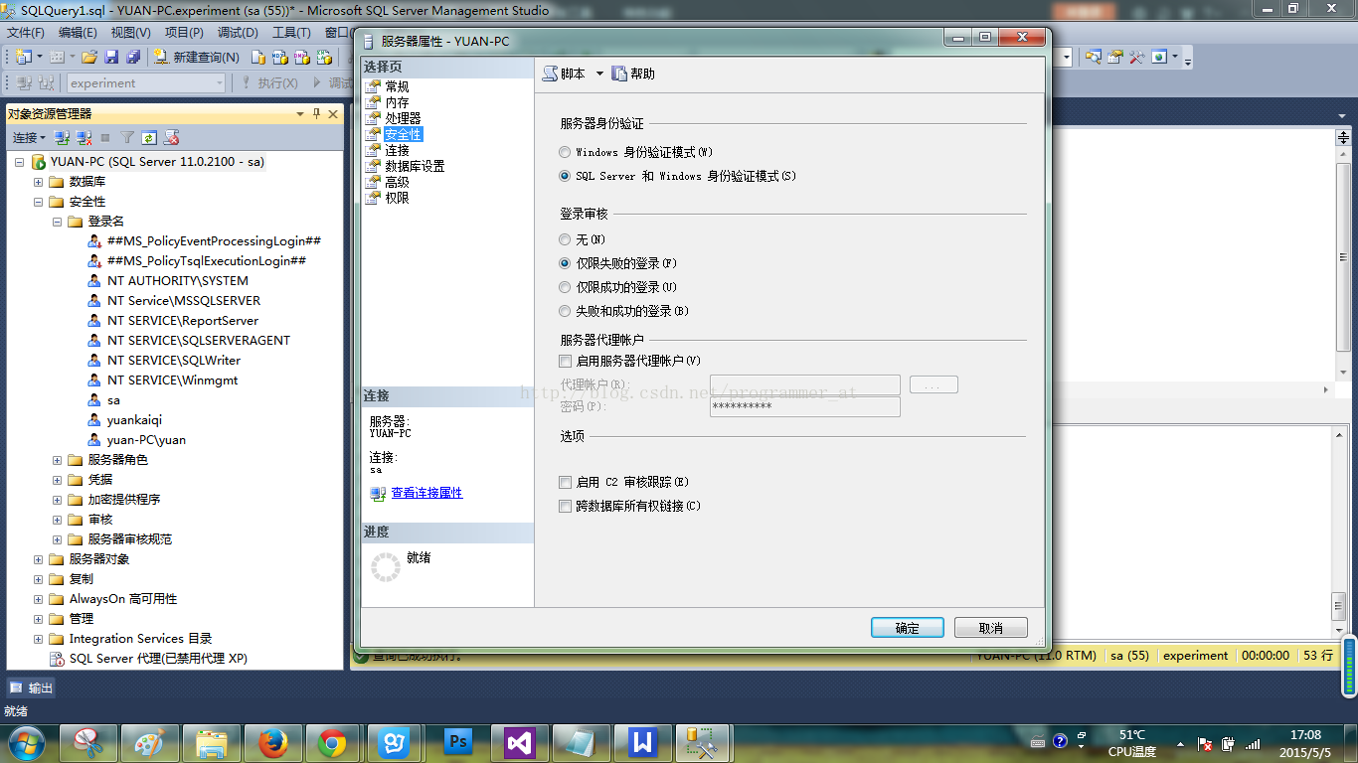Click the 查看连接属性 link

click(x=426, y=493)
